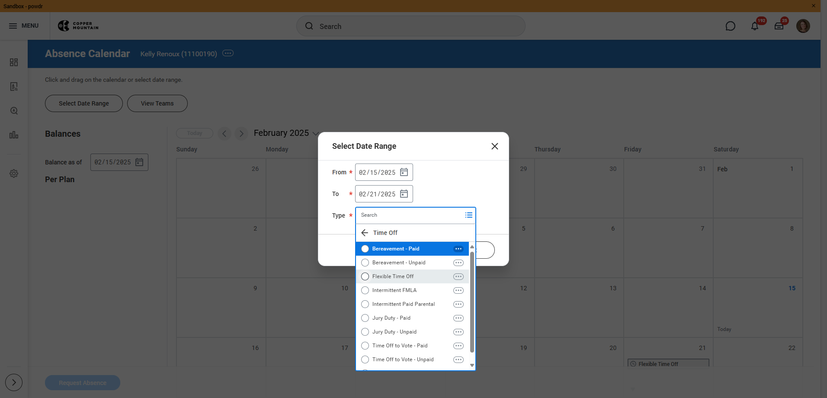Viewport: 827px width, 398px height.
Task: Go to the next month
Action: [x=241, y=133]
